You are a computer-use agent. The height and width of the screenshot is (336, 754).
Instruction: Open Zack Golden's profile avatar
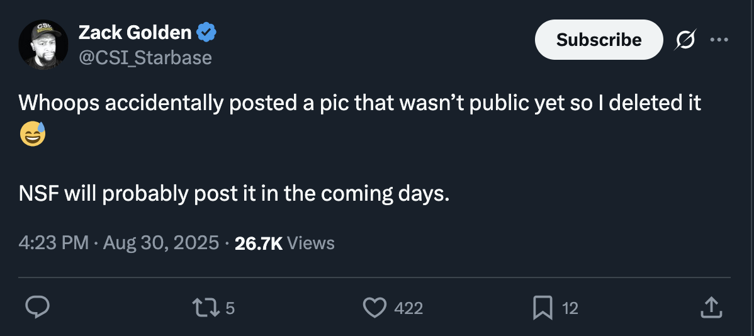43,45
